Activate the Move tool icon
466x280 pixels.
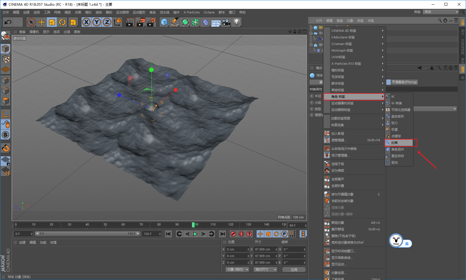42,22
